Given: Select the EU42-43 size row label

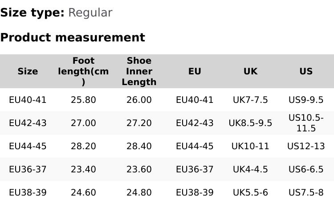Looking at the screenshot, I should tap(28, 123).
